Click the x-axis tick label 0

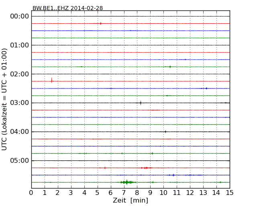coord(31,193)
